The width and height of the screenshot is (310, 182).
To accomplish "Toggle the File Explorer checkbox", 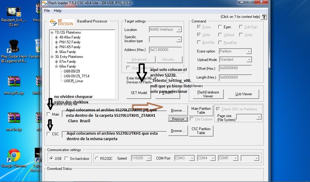I will [192, 119].
